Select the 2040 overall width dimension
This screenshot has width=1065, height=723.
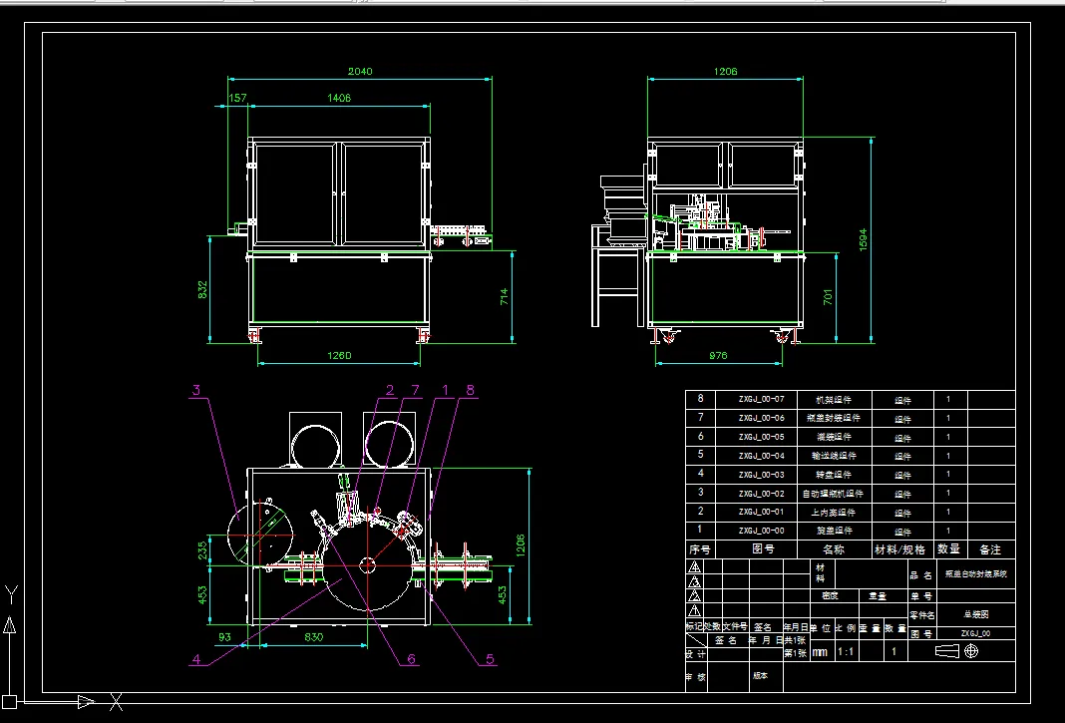click(x=360, y=72)
